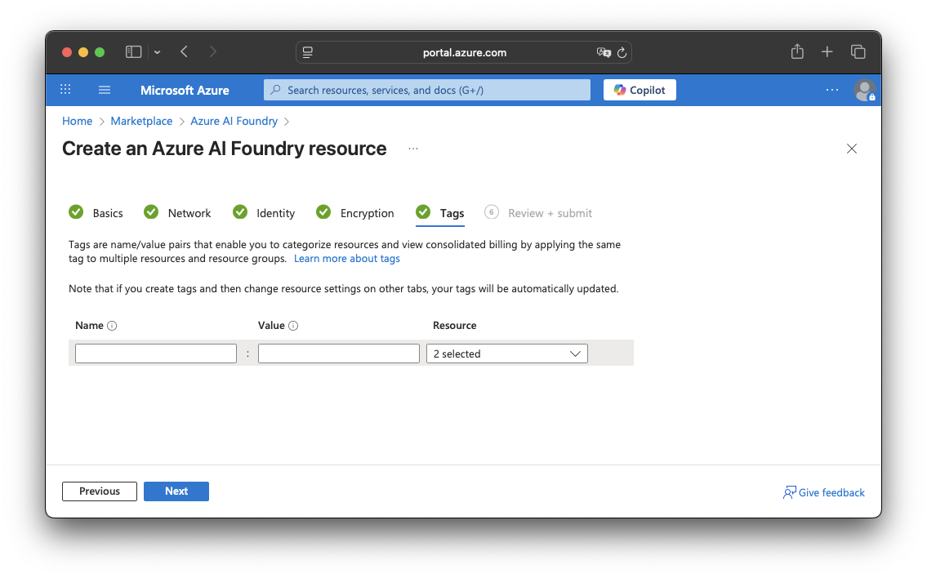Click the tag Name input field

point(156,353)
